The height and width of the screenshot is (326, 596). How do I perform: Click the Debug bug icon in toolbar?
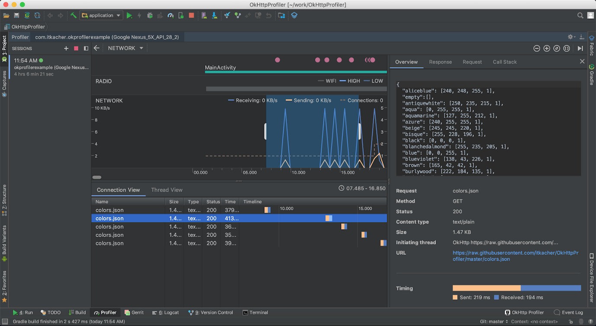point(150,16)
